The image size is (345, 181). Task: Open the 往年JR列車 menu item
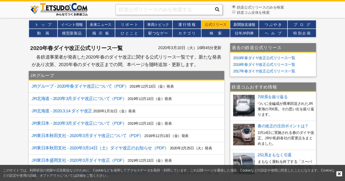[x=244, y=33]
